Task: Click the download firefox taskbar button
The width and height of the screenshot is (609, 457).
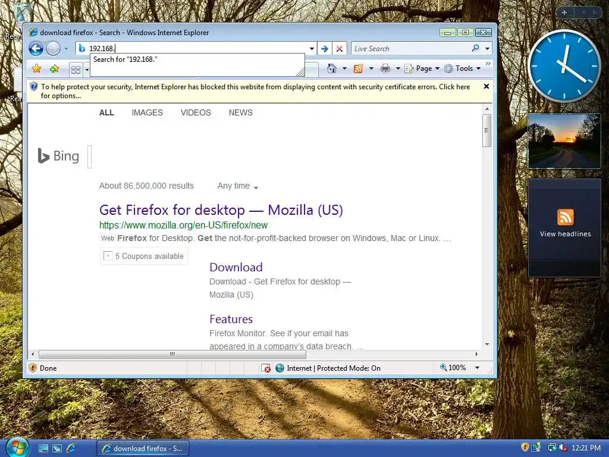Action: point(143,449)
